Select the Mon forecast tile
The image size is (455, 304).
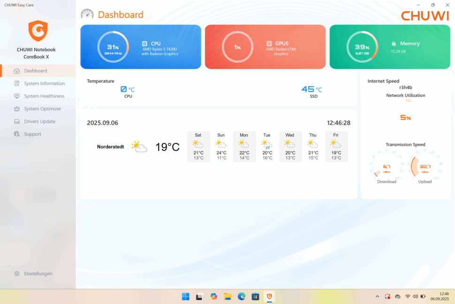(244, 147)
